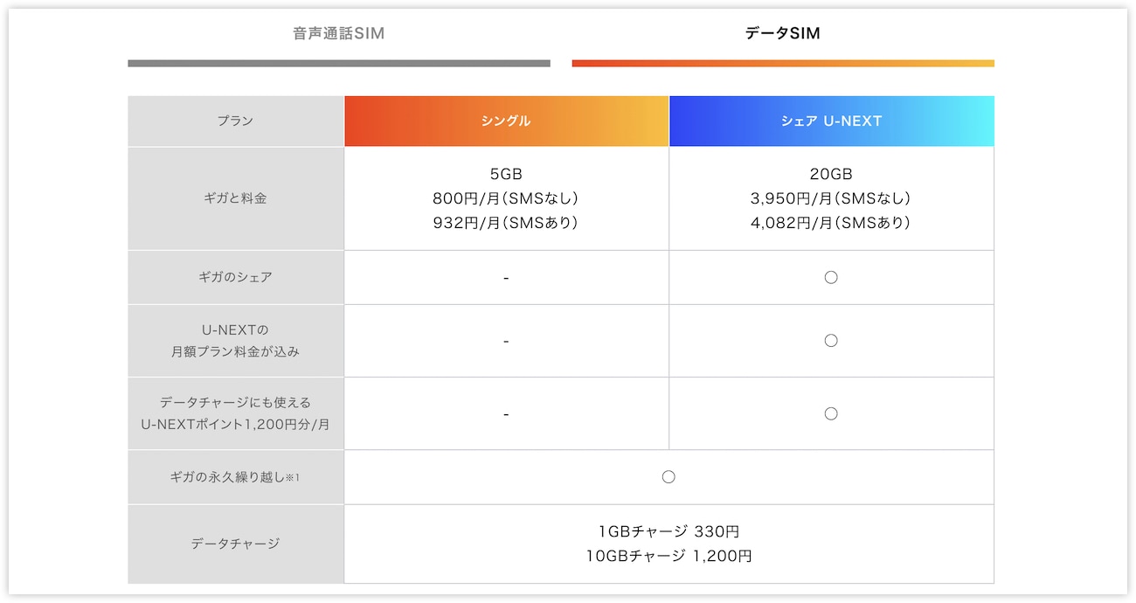Click the プラン header cell
Viewport: 1136px width, 603px height.
tap(235, 121)
